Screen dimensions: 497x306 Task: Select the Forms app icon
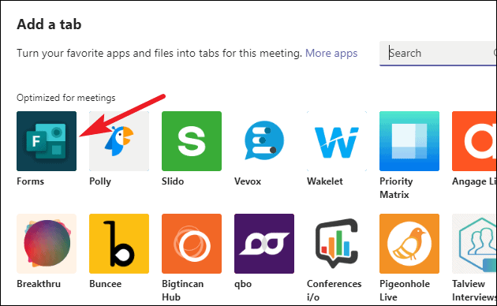pos(47,141)
